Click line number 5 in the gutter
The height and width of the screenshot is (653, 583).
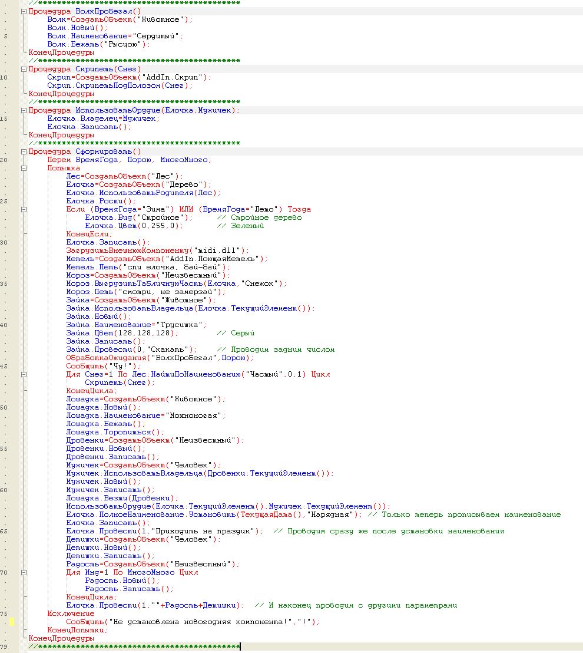[6, 36]
